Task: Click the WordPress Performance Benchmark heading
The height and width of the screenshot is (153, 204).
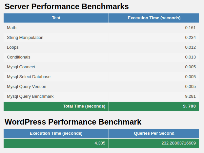Action: [x=73, y=122]
